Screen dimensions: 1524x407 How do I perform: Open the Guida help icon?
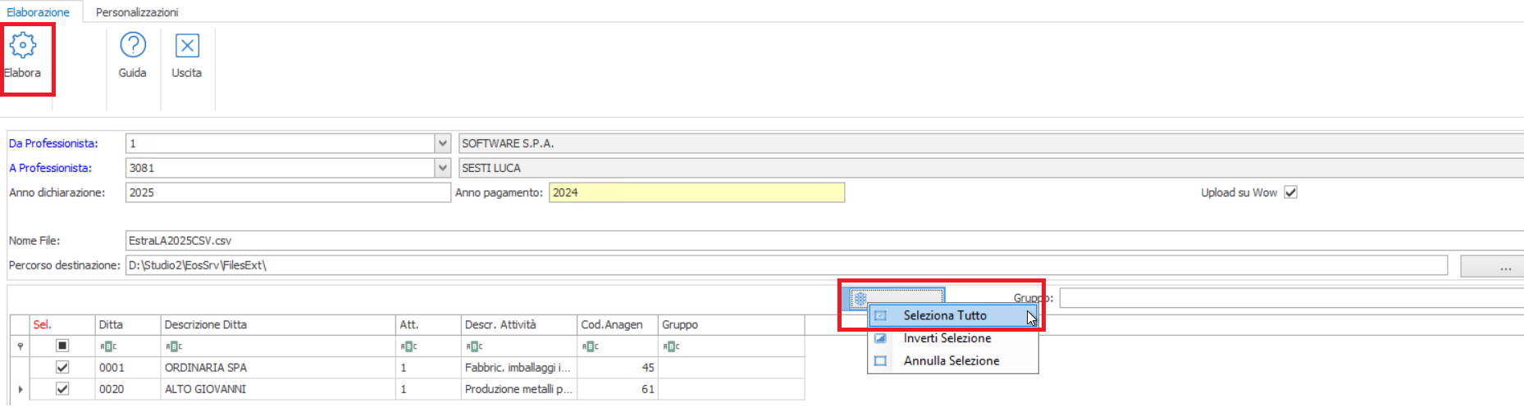(x=132, y=46)
